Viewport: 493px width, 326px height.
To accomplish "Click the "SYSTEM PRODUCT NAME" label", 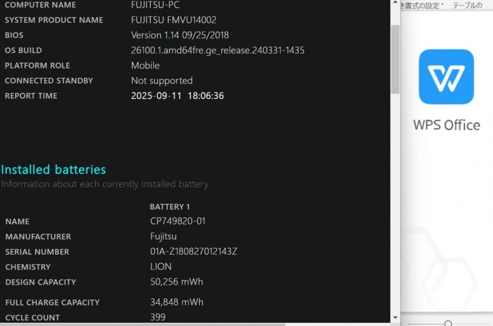I will click(x=54, y=20).
